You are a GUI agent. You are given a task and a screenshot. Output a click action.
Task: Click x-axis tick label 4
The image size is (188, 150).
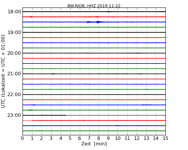61,138
